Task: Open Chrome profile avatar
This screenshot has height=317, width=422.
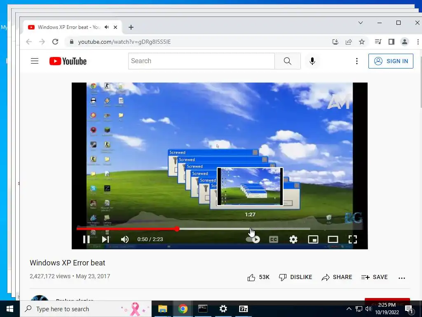Action: point(405,42)
